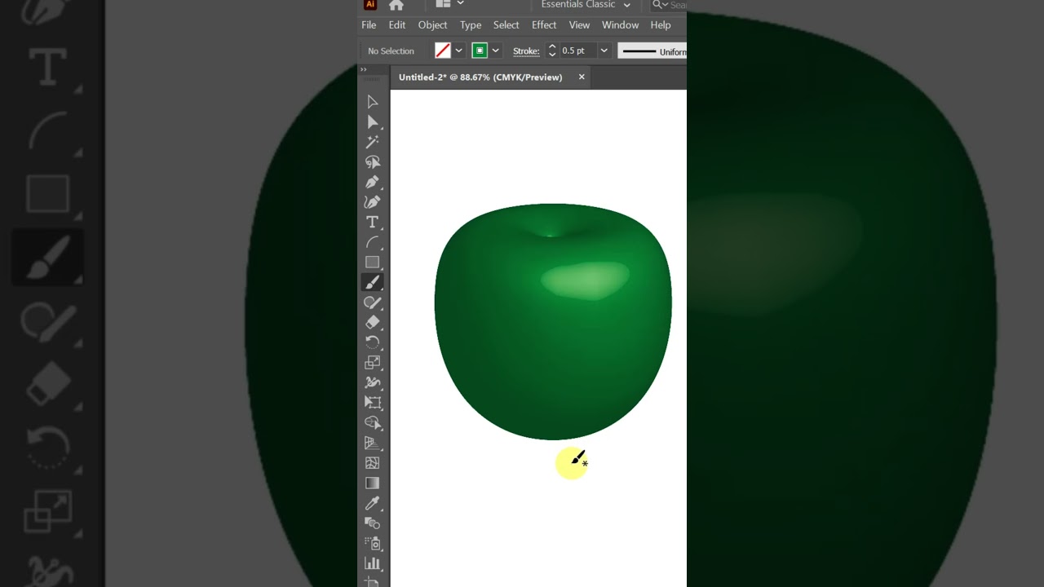Open the Uniform variable width profile dropdown
This screenshot has height=587, width=1044.
coord(652,51)
